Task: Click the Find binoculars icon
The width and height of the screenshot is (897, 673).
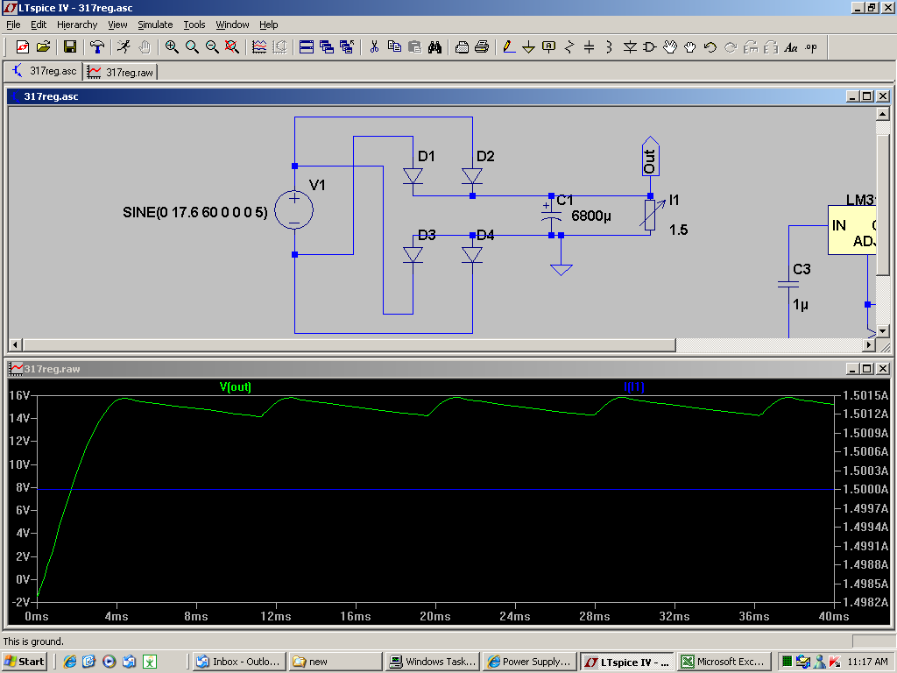Action: [434, 47]
